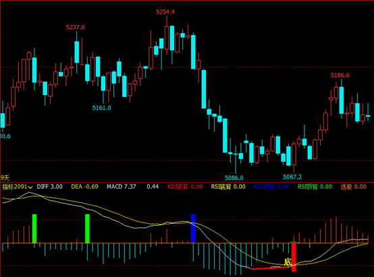Screen dimensions: 374x277
Task: Click the yellow 底 bottom signal marker
Action: coord(288,262)
